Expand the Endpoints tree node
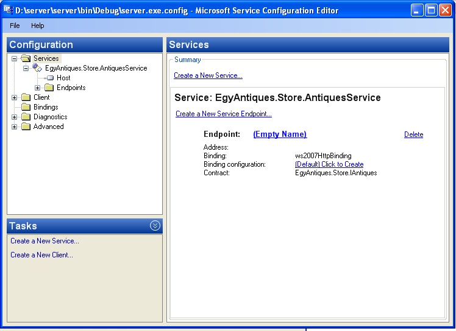This screenshot has width=456, height=331. [x=38, y=88]
